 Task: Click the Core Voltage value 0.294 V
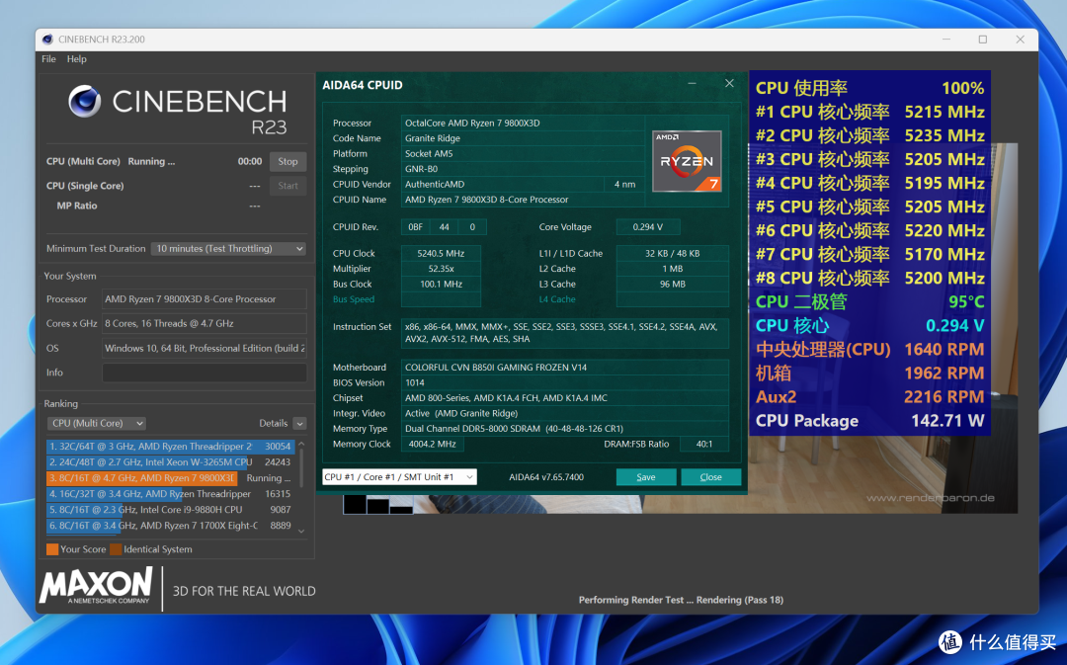click(x=648, y=227)
